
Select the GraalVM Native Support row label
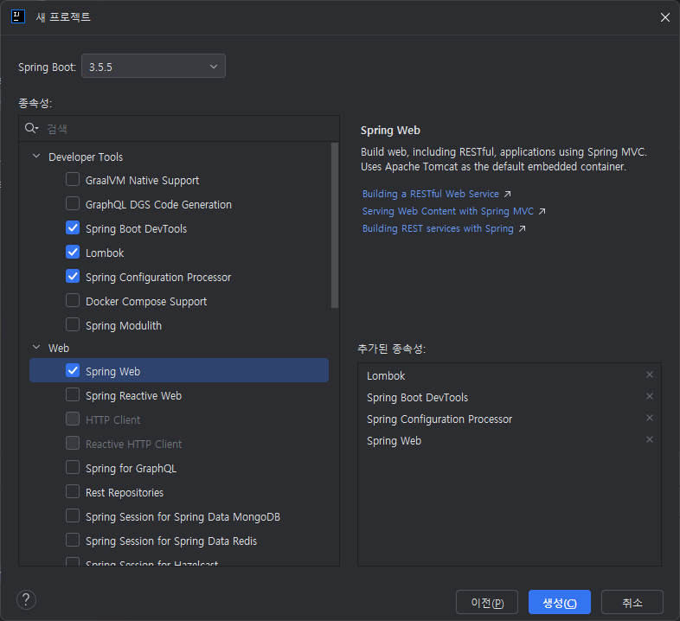click(x=142, y=181)
